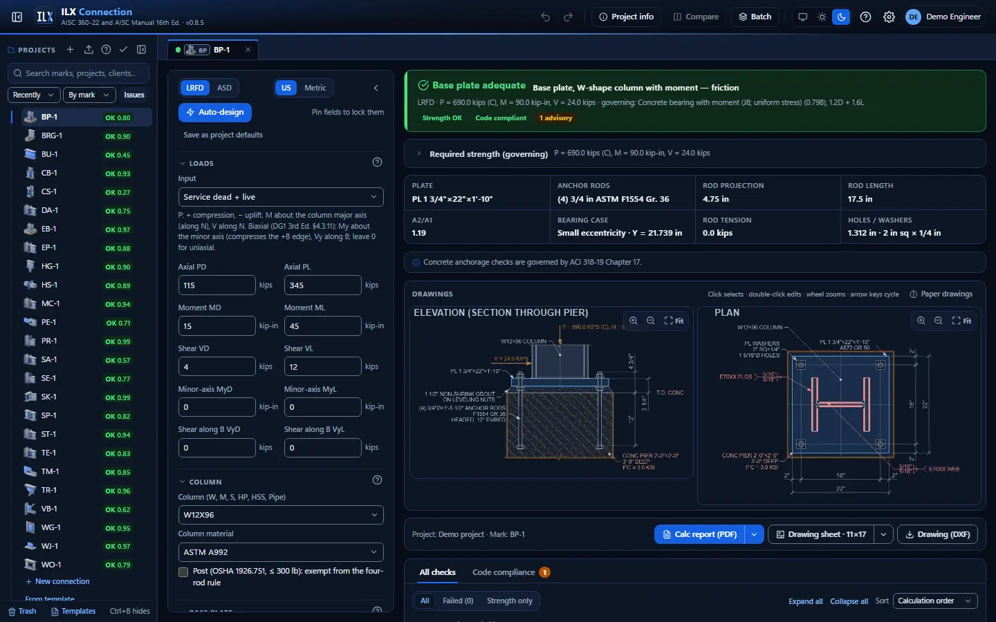The width and height of the screenshot is (996, 622).
Task: Collapse the input panel with the left chevron
Action: [376, 88]
